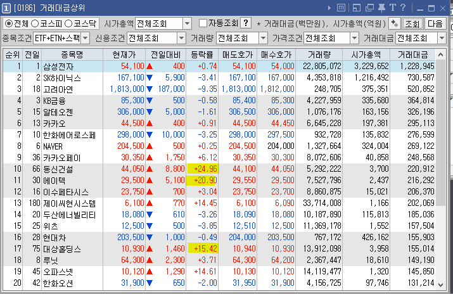
Task: Select the 루닛 stock name
Action: click(x=51, y=260)
